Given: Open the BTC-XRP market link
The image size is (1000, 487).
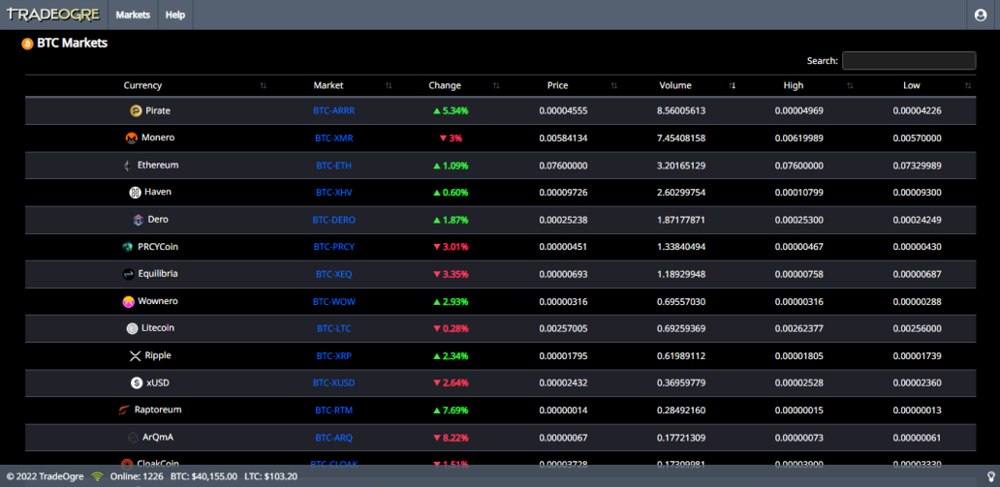Looking at the screenshot, I should [x=333, y=355].
